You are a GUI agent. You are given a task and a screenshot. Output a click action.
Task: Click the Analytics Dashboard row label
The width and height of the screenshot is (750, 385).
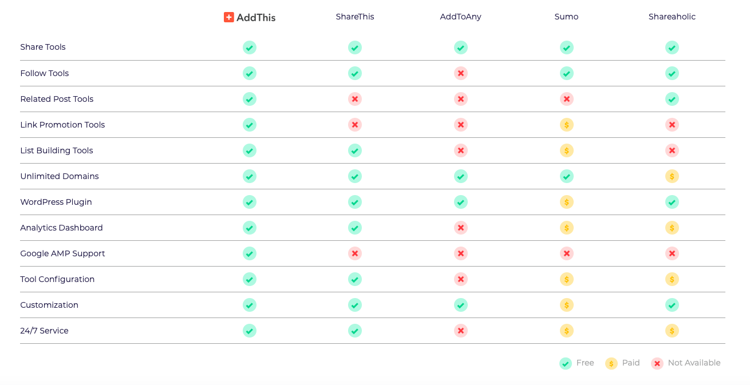[61, 228]
